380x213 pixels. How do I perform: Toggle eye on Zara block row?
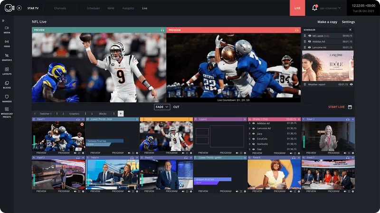pos(254,133)
